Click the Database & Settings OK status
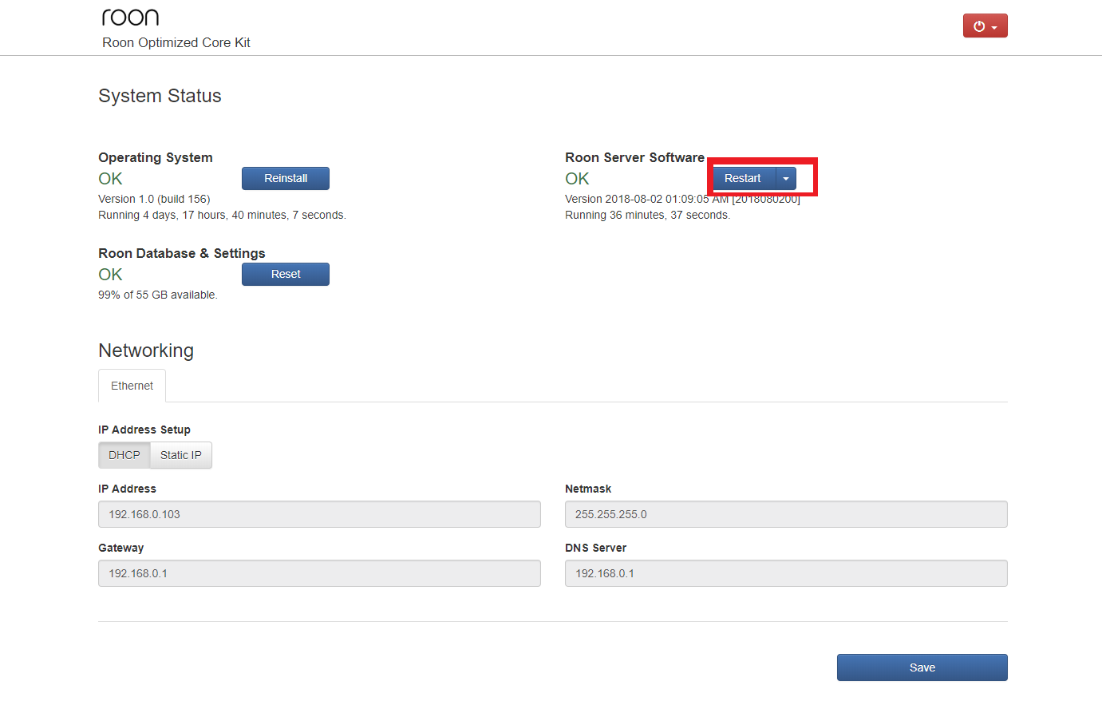Viewport: 1102px width, 705px height. pos(110,275)
